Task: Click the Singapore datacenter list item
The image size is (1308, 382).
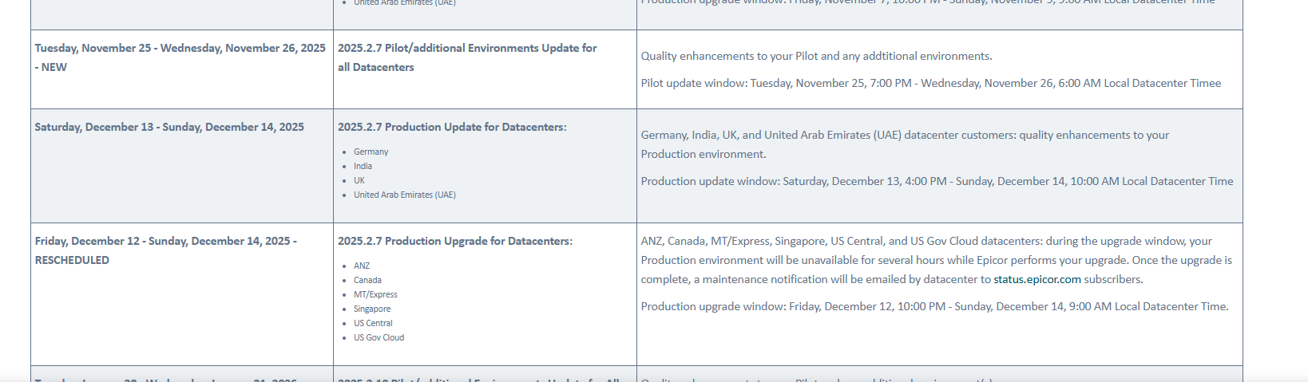Action: (x=372, y=309)
